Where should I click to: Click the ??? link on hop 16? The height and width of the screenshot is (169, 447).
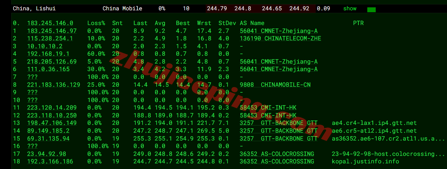33,146
